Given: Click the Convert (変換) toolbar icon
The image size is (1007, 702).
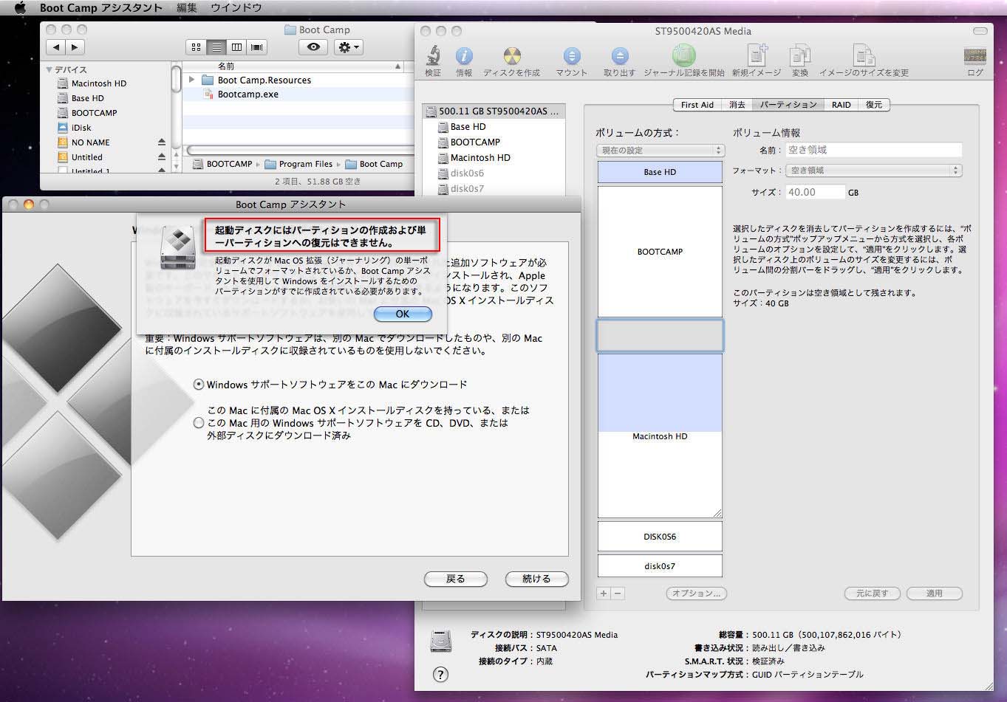Looking at the screenshot, I should pyautogui.click(x=800, y=55).
